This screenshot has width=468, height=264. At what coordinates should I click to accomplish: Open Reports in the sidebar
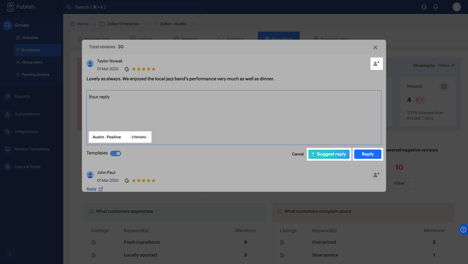[x=22, y=97]
